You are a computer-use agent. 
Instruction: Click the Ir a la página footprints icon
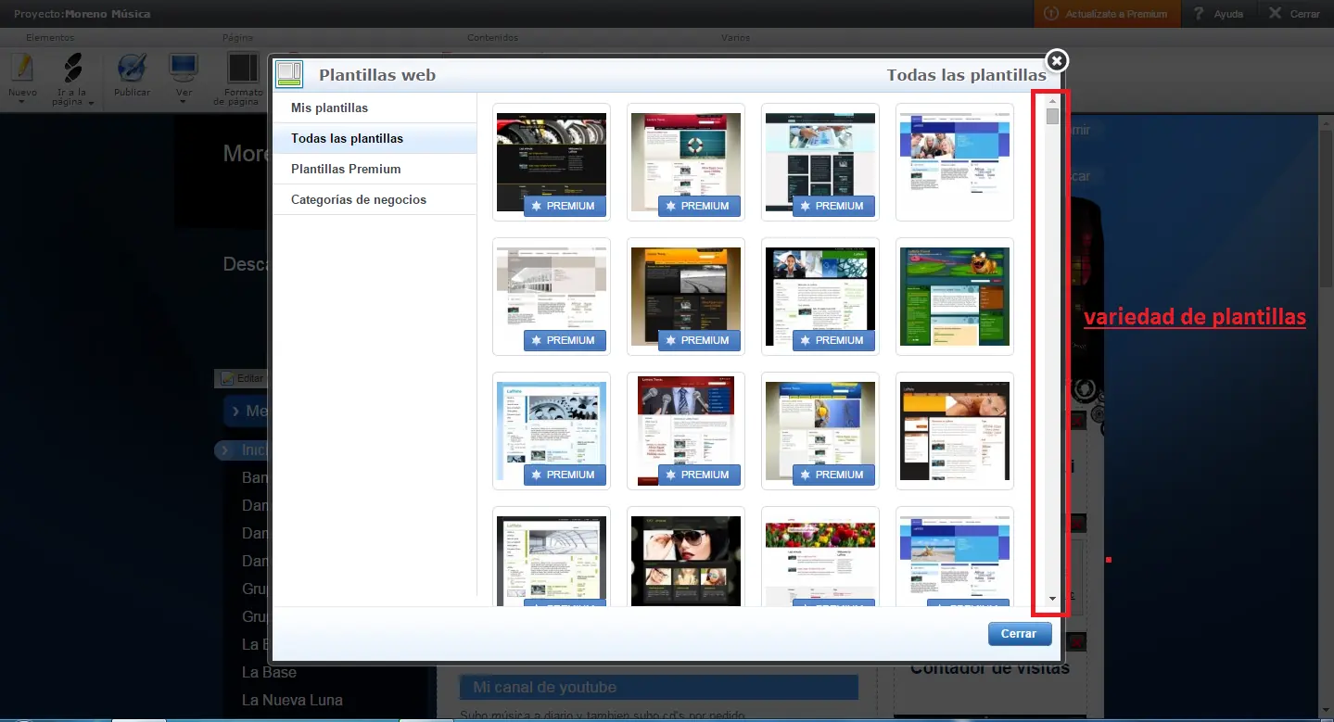click(x=72, y=68)
